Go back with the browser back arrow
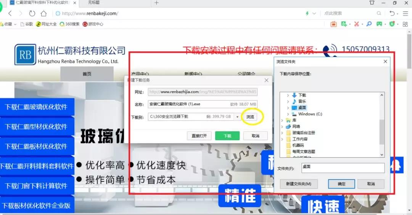This screenshot has height=215, width=412. (x=10, y=13)
